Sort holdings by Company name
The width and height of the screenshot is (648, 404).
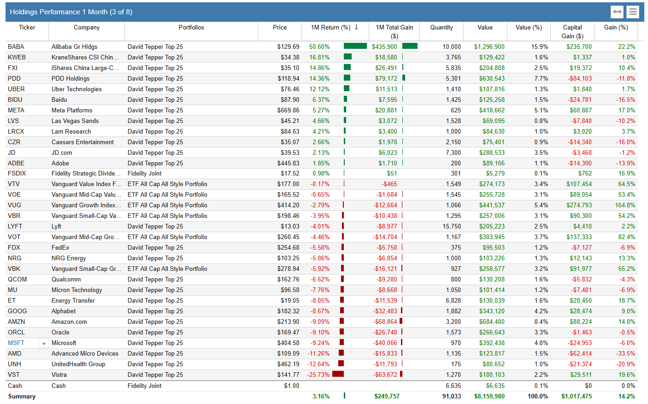tap(87, 27)
